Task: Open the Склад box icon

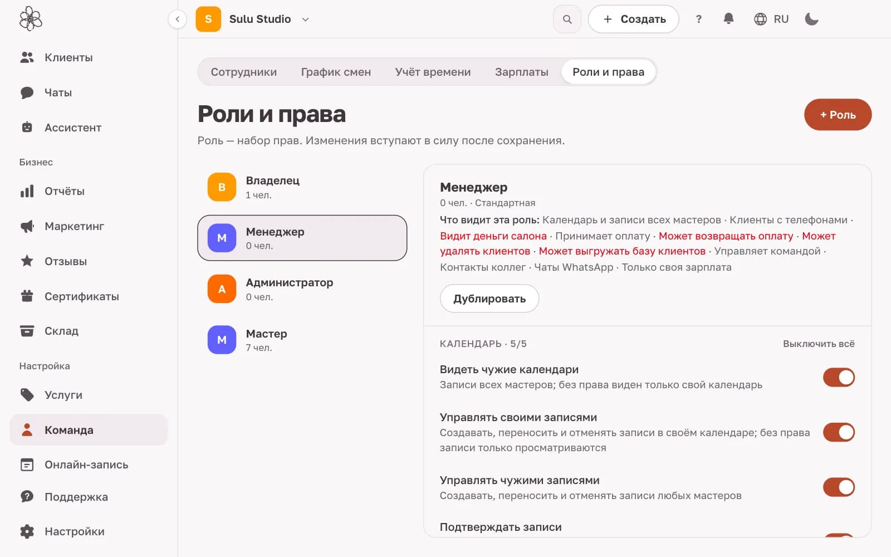Action: 27,331
